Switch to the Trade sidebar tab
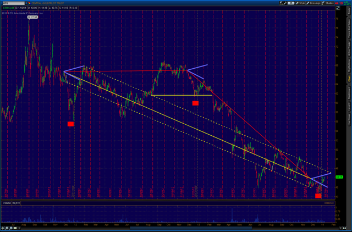This screenshot has height=232, width=352. coord(349,11)
